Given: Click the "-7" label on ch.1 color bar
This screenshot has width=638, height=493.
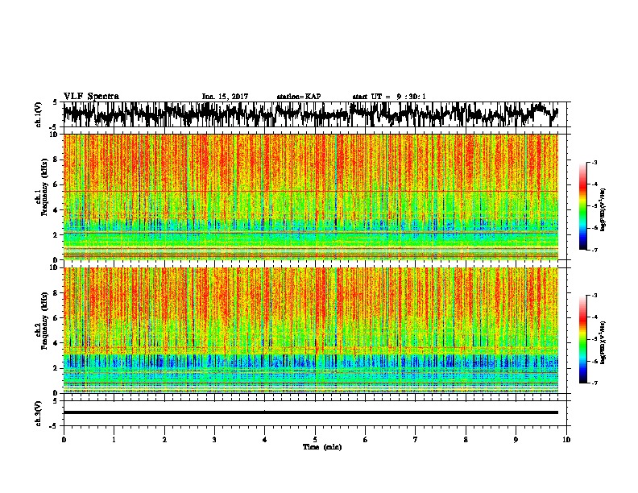Looking at the screenshot, I should 594,250.
